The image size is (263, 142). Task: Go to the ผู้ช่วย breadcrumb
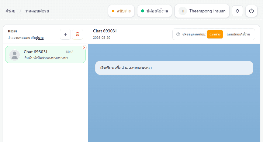(10, 11)
